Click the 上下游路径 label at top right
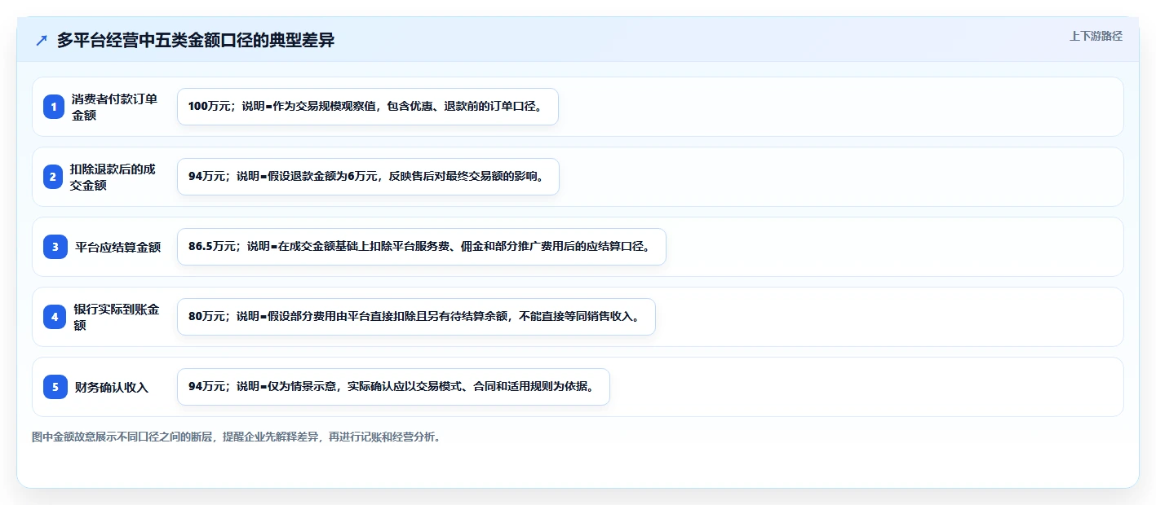 (1096, 36)
